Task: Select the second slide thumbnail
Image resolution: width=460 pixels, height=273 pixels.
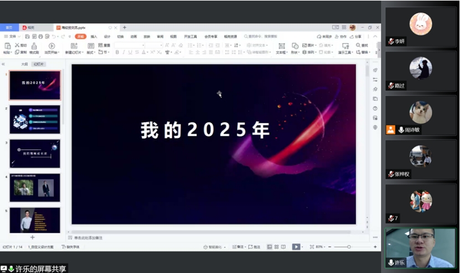Action: [34, 119]
